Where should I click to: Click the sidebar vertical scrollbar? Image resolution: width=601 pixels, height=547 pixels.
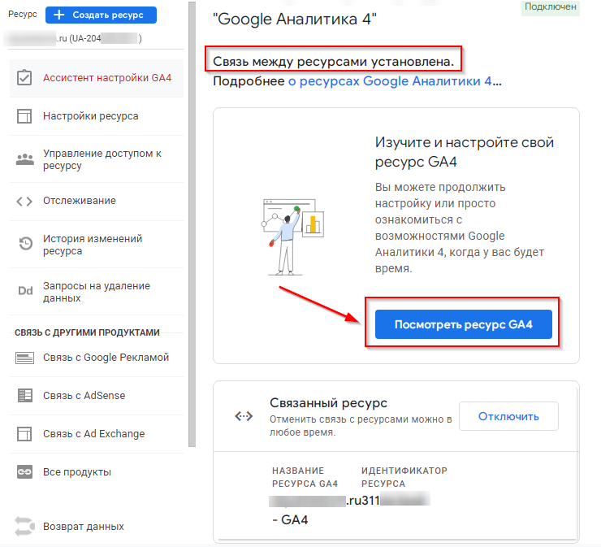tap(192, 244)
